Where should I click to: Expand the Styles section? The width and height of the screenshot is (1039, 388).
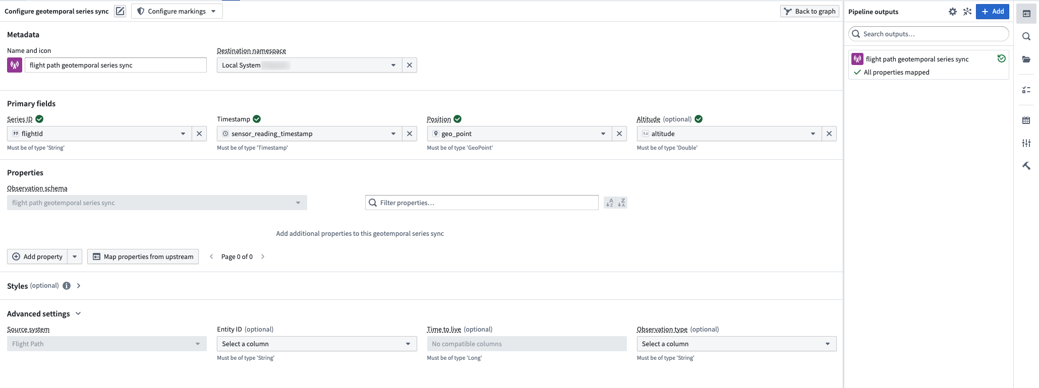click(79, 286)
